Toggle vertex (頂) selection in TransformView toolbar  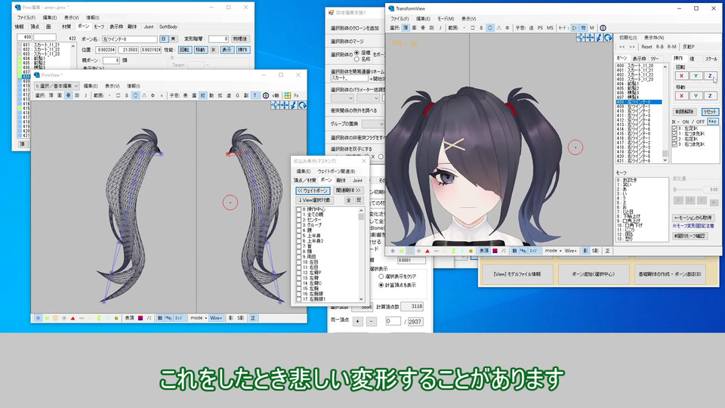(406, 28)
